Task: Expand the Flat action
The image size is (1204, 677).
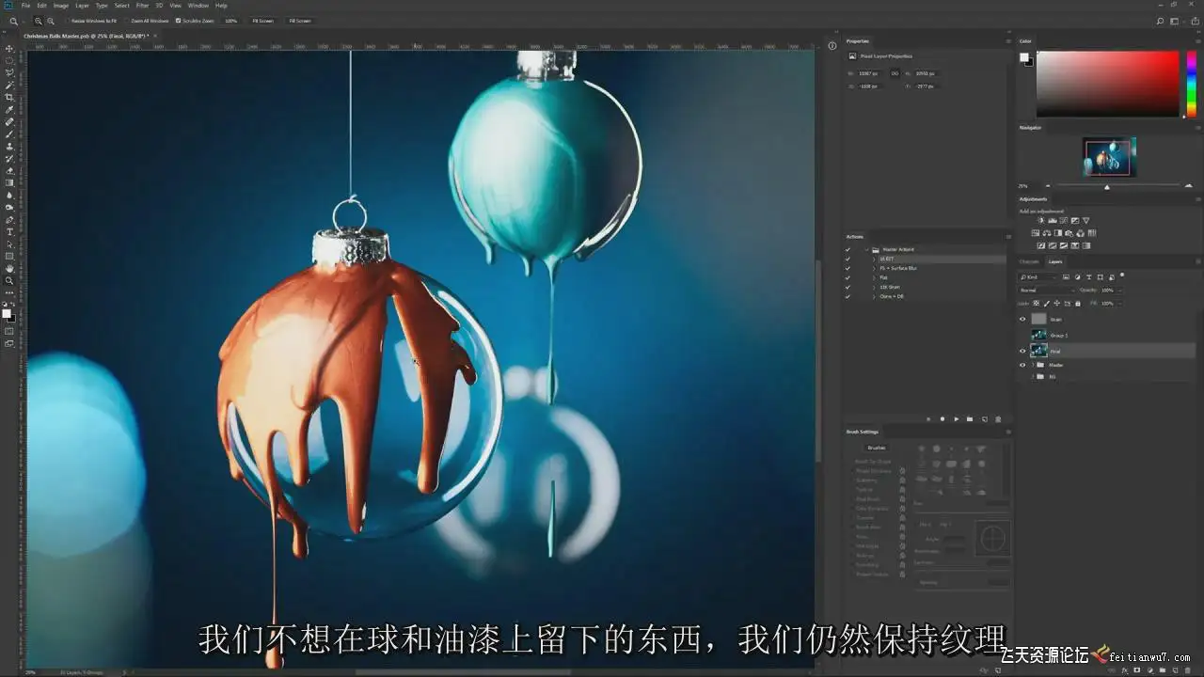Action: (x=874, y=277)
